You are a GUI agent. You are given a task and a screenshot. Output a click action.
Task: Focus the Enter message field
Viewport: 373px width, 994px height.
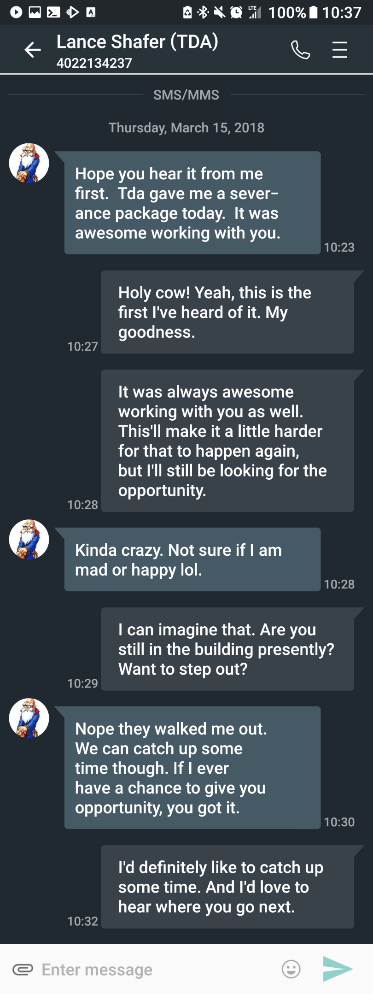157,970
